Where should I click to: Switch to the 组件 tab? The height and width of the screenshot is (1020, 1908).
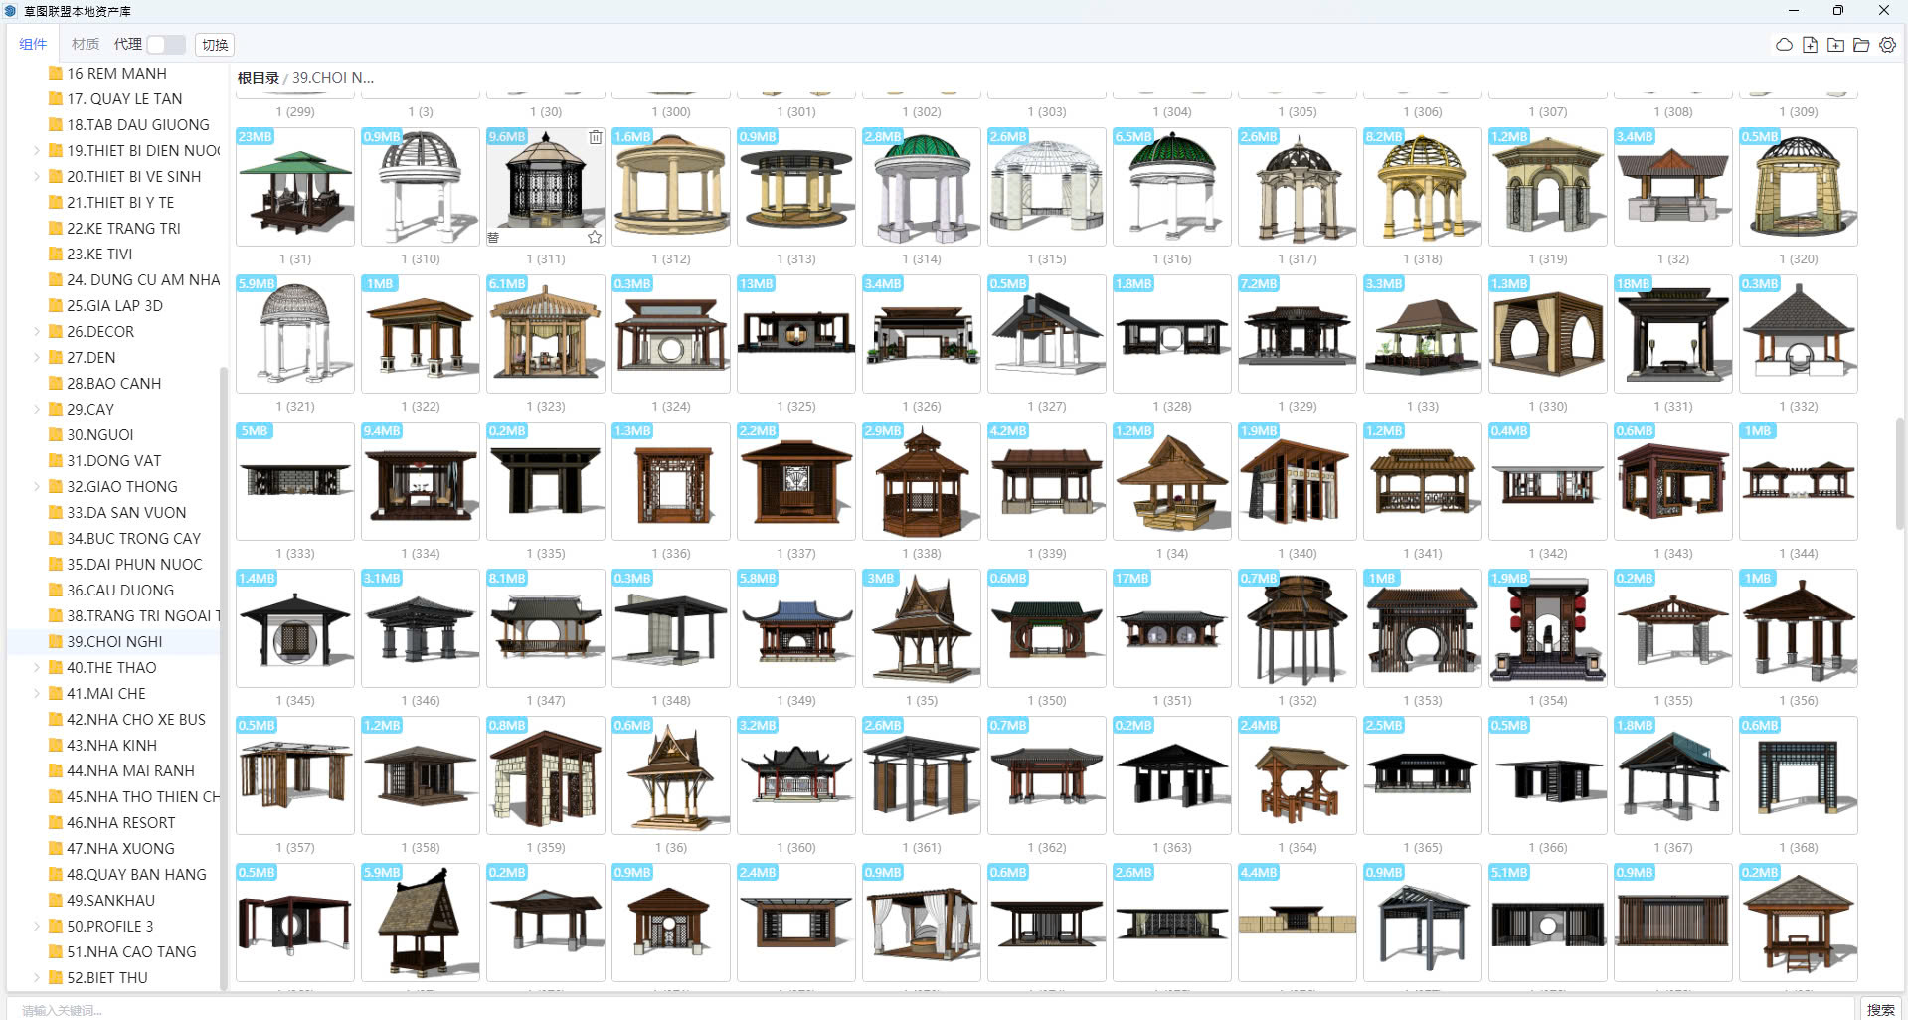click(x=33, y=45)
